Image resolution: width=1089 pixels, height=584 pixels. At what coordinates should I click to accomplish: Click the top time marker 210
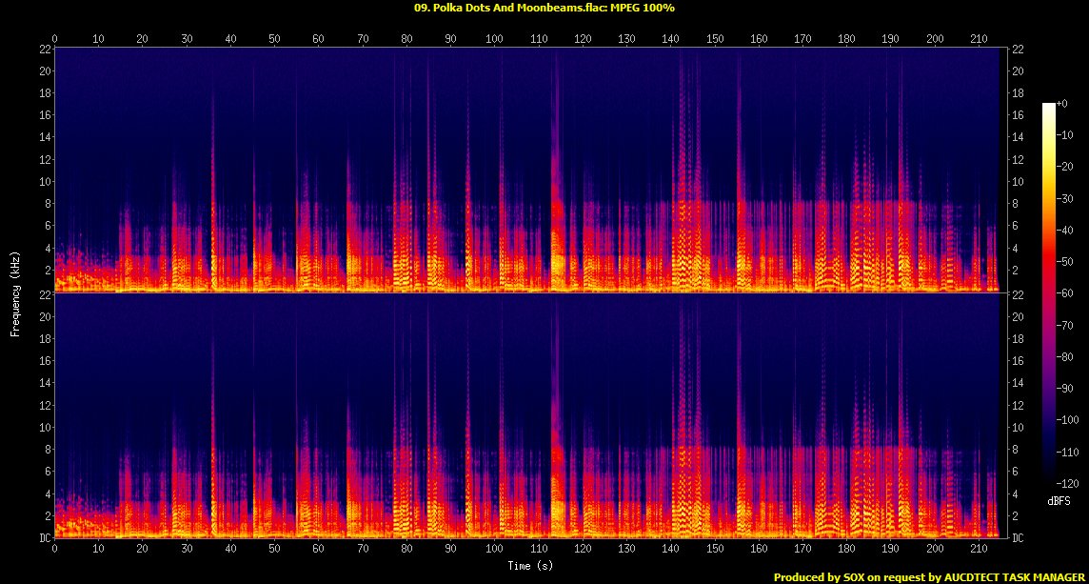979,39
